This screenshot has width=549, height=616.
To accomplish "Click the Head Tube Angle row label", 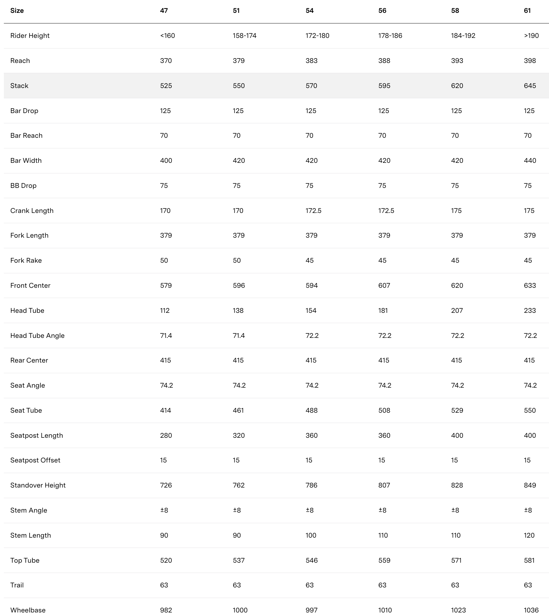I will (x=37, y=336).
